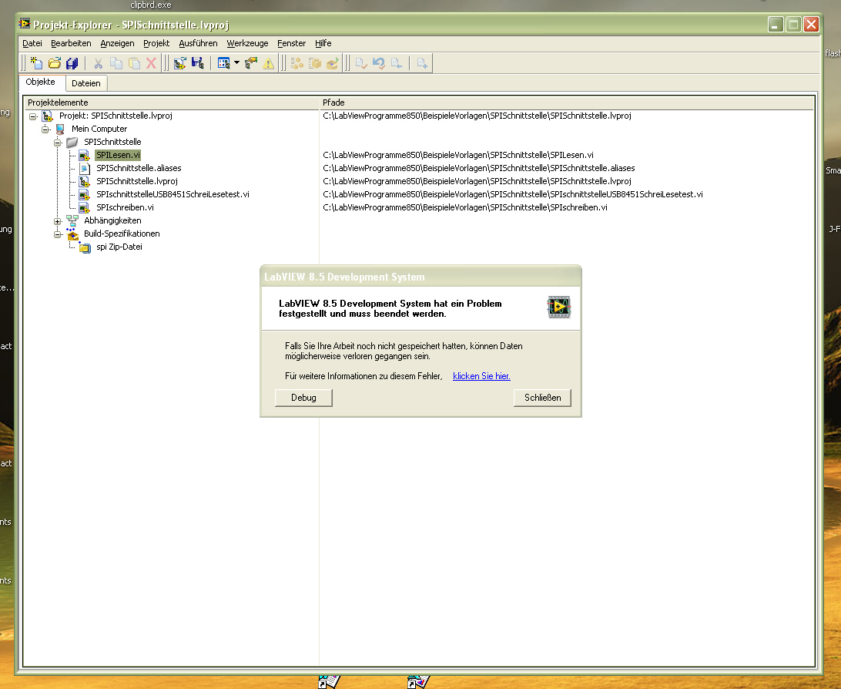
Task: Click the Cut scissors icon
Action: coord(98,63)
